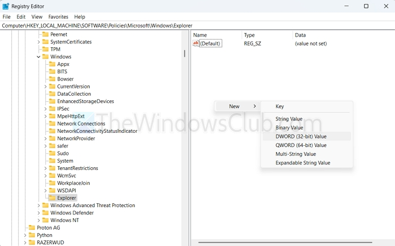Click the CurrentVersion folder icon
The height and width of the screenshot is (246, 395).
52,86
